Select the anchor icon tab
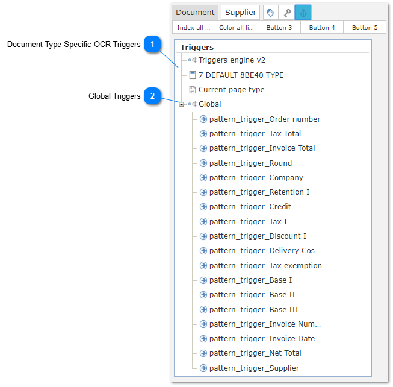The image size is (393, 387). [303, 13]
